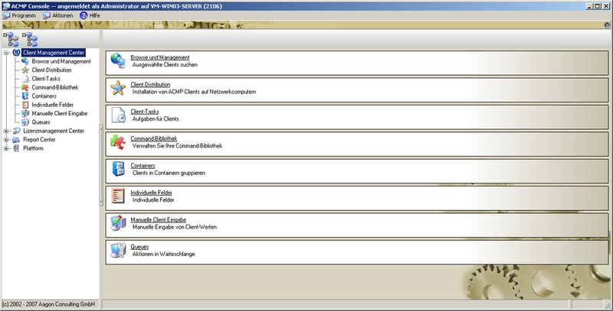Click the large Queues tools icon
The height and width of the screenshot is (311, 613).
point(118,250)
